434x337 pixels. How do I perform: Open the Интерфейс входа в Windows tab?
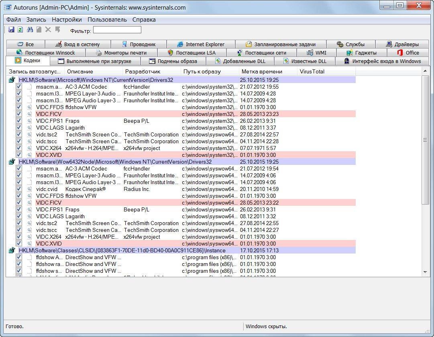coord(383,61)
